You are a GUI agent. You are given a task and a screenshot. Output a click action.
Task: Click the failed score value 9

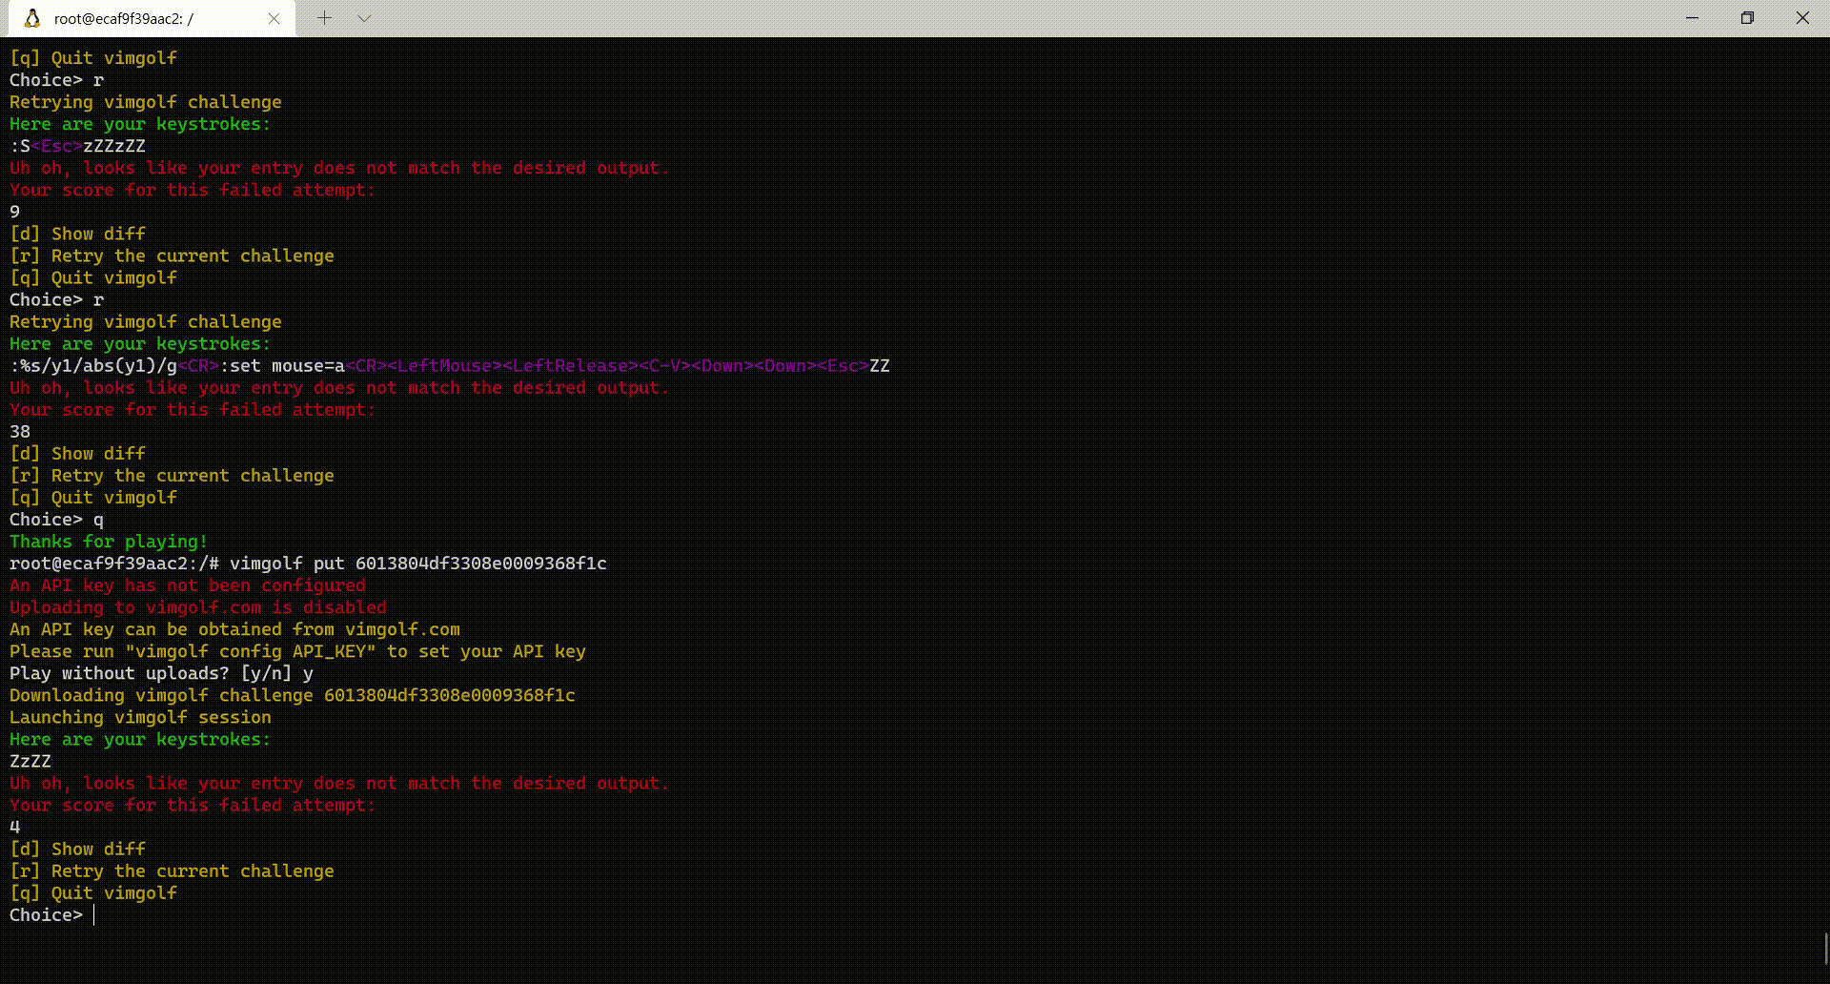pyautogui.click(x=14, y=212)
